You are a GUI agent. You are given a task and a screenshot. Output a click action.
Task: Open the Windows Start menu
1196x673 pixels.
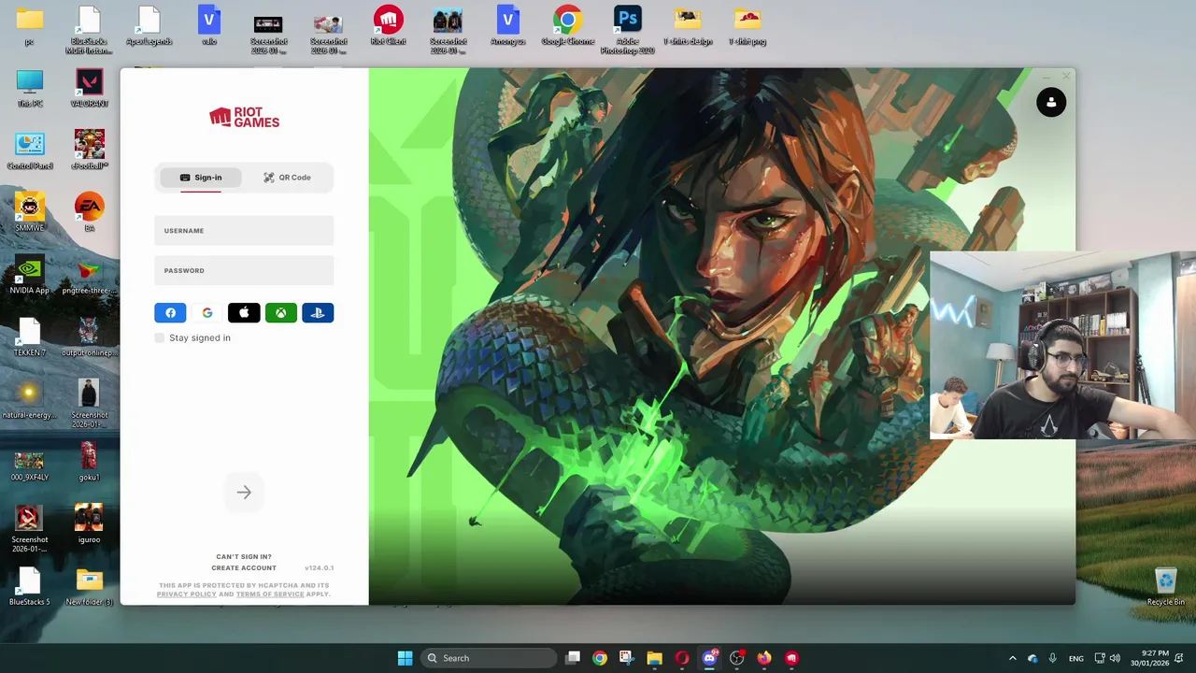click(405, 658)
